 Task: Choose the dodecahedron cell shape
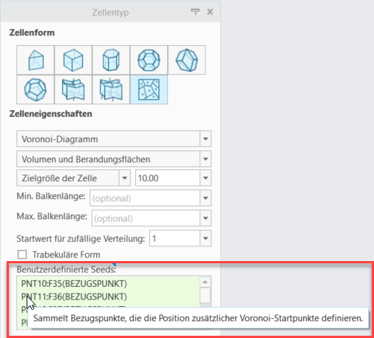pyautogui.click(x=35, y=89)
